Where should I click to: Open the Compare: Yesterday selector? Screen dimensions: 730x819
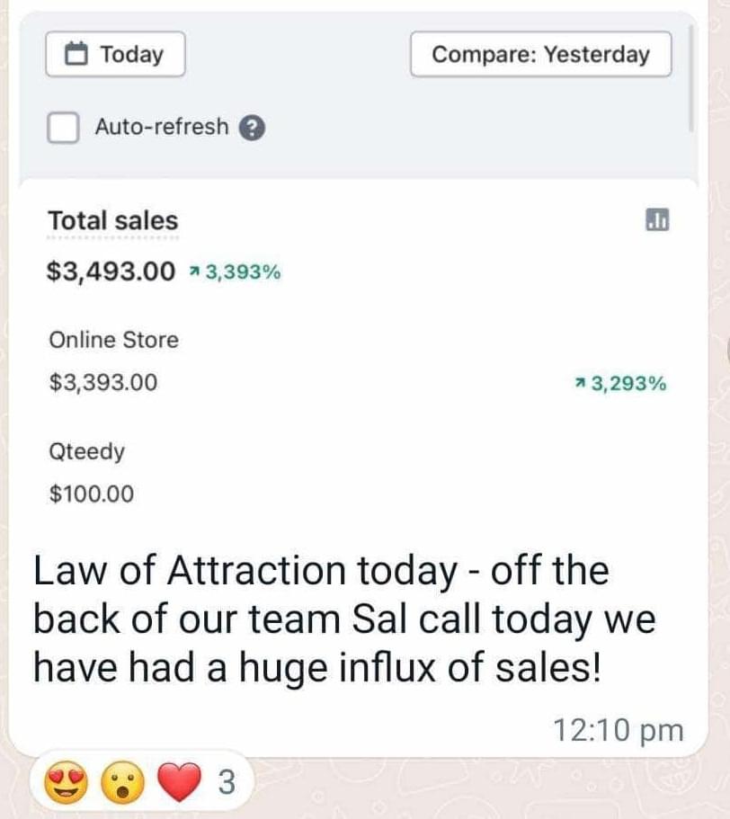(x=541, y=54)
